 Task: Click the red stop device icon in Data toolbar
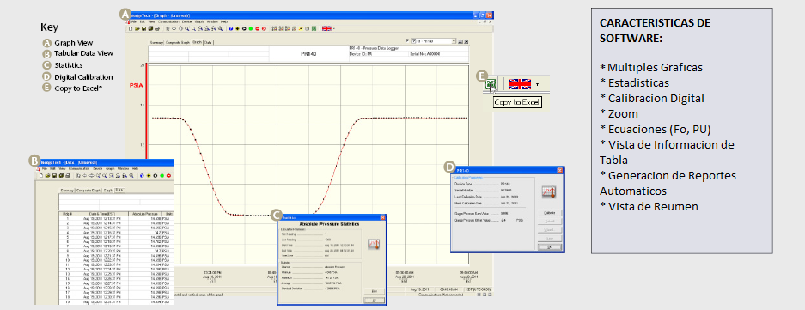click(x=168, y=175)
